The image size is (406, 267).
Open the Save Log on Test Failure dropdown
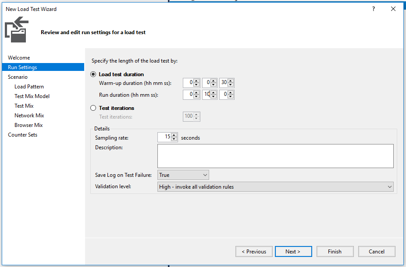click(x=203, y=175)
